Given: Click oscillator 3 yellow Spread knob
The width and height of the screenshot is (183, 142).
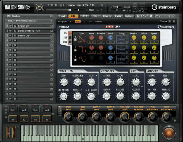Looking at the screenshot, I should (x=154, y=58).
